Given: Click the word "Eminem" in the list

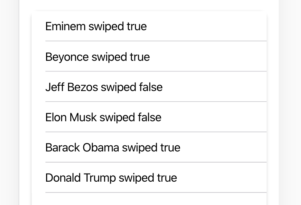Looking at the screenshot, I should [x=65, y=26].
